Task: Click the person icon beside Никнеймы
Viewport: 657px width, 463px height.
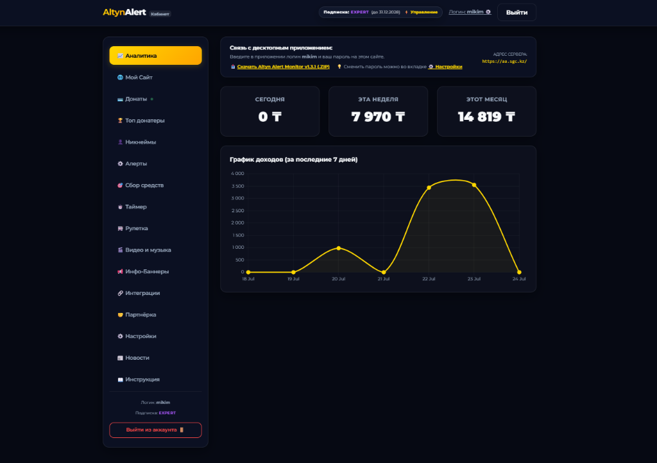Action: coord(120,142)
